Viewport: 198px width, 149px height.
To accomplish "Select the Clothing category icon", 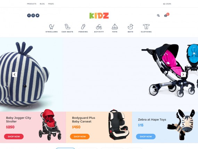I will (146, 27).
